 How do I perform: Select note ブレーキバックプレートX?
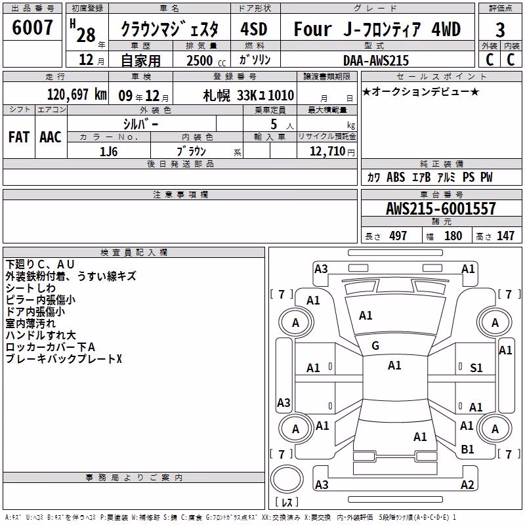click(64, 358)
